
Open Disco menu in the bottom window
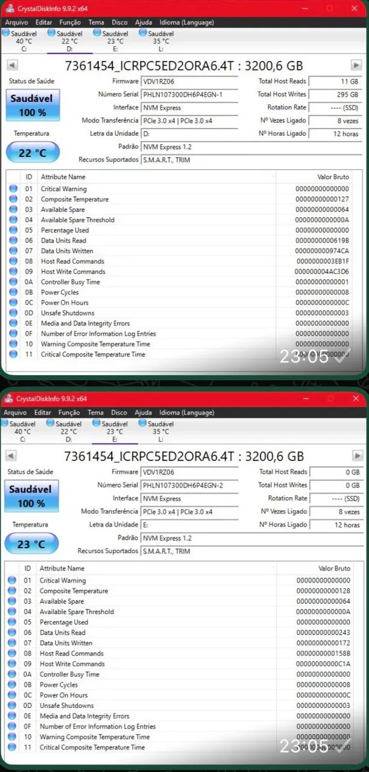pos(119,413)
